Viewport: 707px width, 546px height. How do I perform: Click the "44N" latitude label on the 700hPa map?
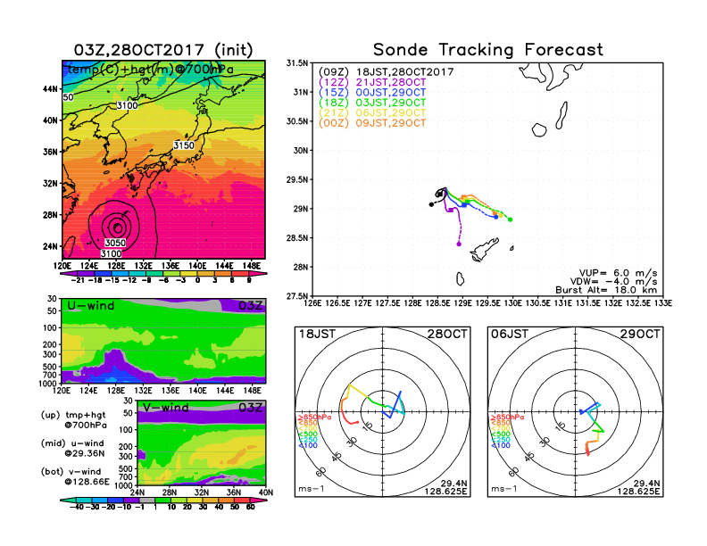coord(50,88)
